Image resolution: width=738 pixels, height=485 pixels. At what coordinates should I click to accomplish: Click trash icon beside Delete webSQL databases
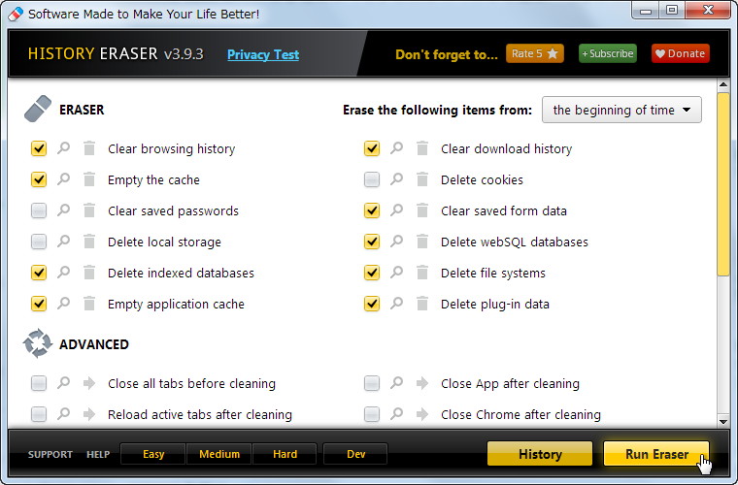422,242
